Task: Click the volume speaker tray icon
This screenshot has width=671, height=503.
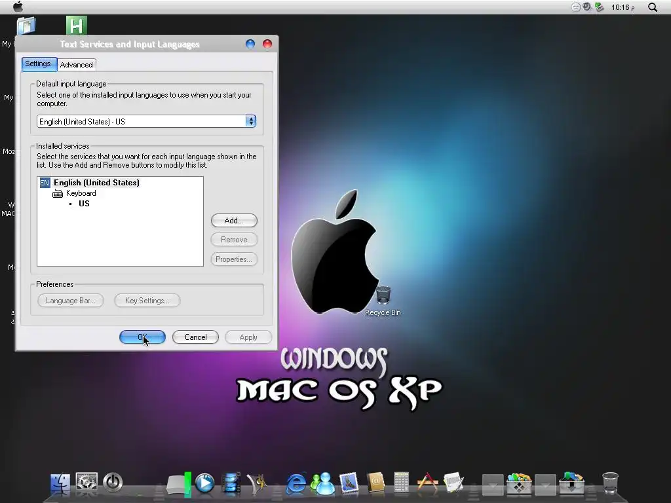Action: pos(587,7)
